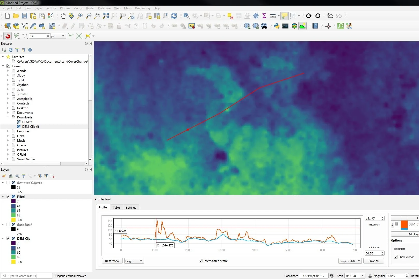Open the Statistical Summary panel

coord(264,16)
